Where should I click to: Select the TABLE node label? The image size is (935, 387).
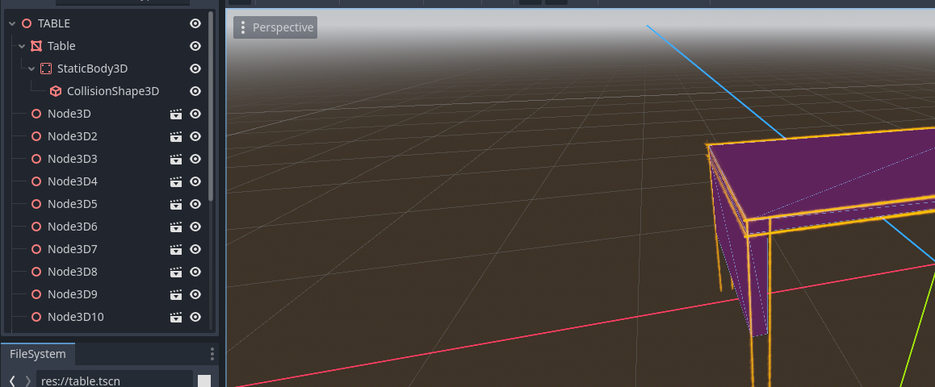[x=53, y=23]
